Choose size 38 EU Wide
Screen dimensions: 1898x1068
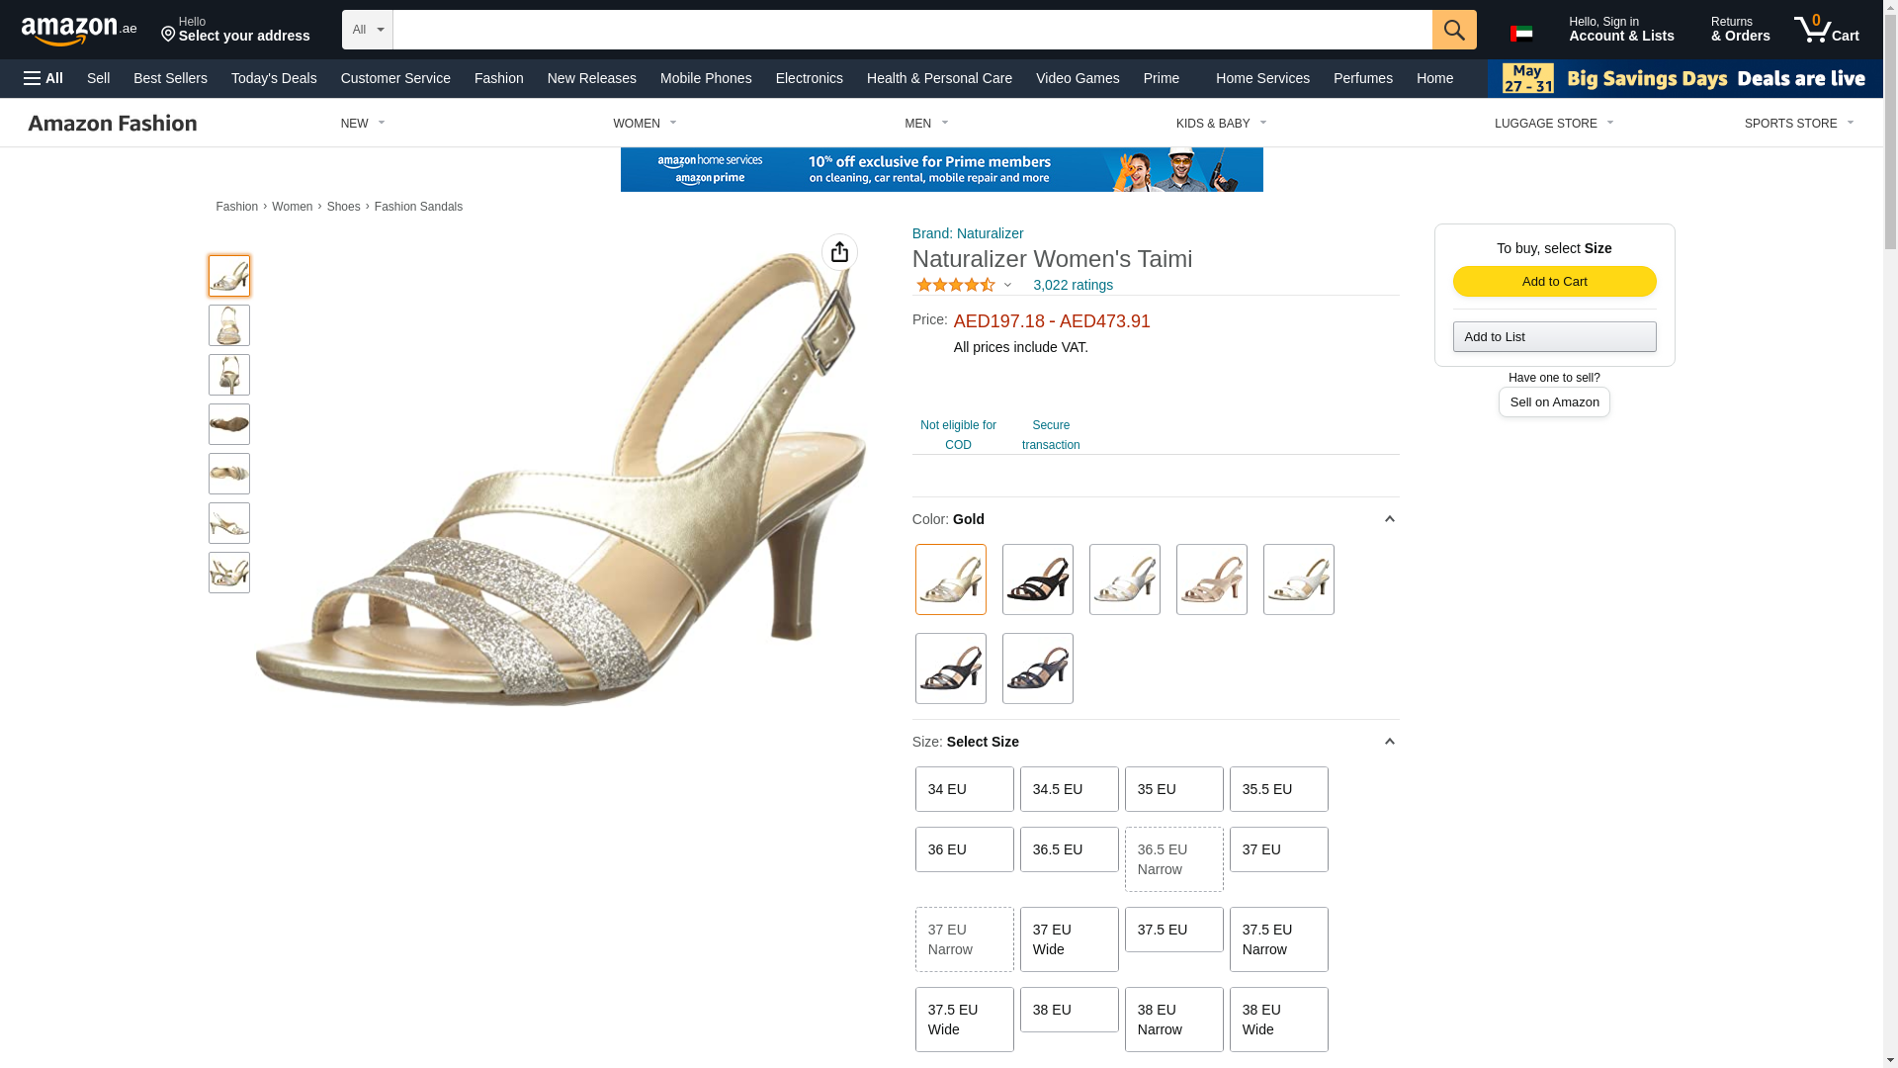(x=1278, y=1020)
